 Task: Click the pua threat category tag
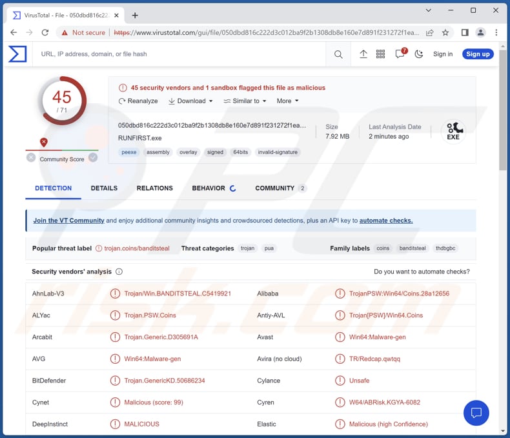click(x=269, y=248)
